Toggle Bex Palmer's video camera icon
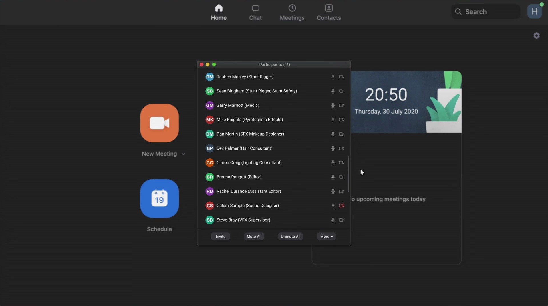Screen dimensions: 548x306 pos(342,148)
